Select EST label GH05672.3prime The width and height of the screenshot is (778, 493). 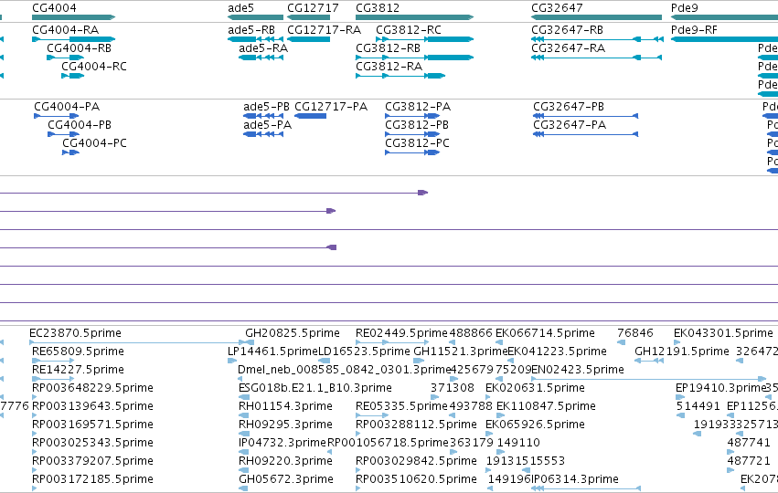tap(286, 479)
